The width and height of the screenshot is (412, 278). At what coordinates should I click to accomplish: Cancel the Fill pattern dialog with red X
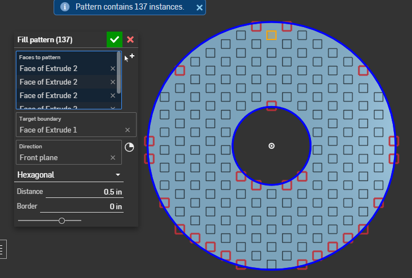(130, 39)
